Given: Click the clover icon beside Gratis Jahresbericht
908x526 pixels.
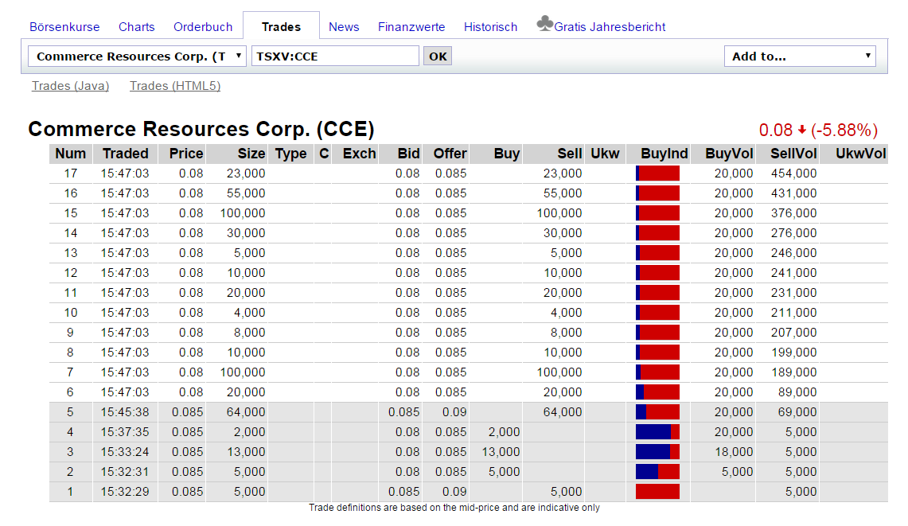Looking at the screenshot, I should 546,24.
